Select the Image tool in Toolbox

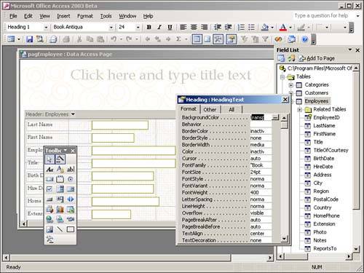point(50,229)
